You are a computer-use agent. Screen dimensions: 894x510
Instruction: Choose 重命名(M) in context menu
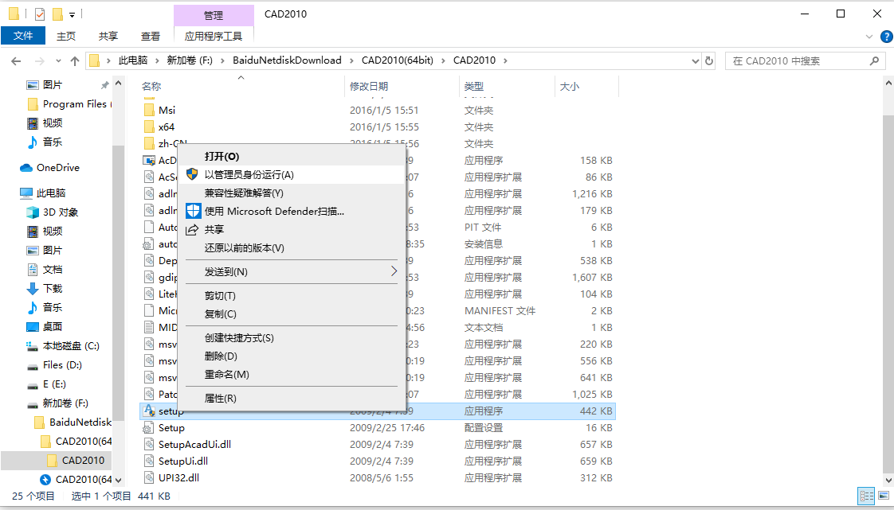(292, 374)
